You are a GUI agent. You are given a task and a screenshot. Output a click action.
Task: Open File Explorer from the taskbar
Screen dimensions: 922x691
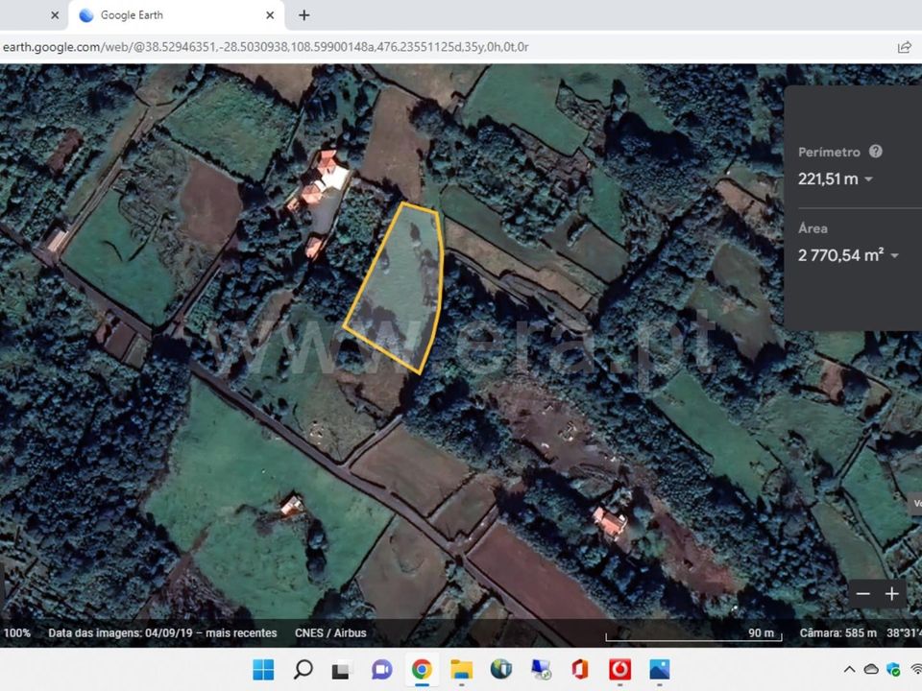pos(461,669)
